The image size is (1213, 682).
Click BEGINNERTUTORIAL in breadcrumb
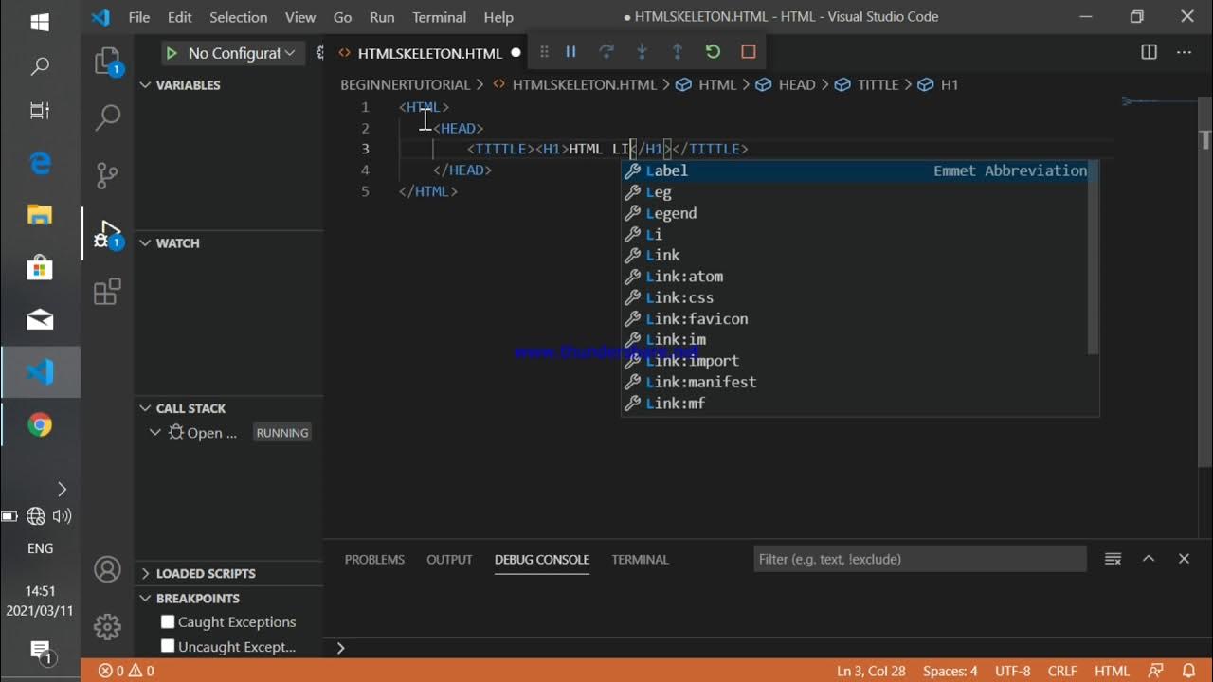click(x=406, y=84)
